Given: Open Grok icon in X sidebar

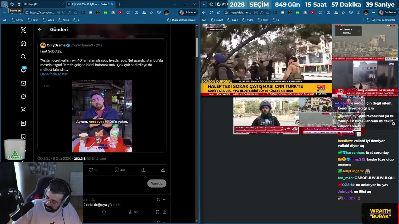Looking at the screenshot, I should [23, 97].
